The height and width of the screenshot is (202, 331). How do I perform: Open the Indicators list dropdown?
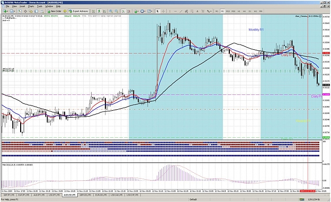pos(136,11)
